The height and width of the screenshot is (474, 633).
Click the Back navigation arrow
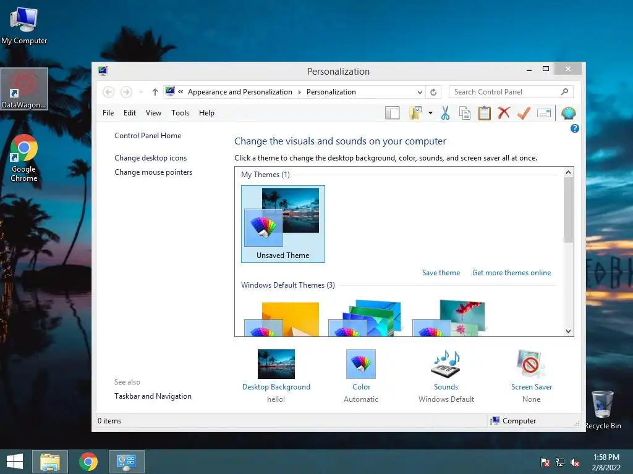tap(108, 92)
